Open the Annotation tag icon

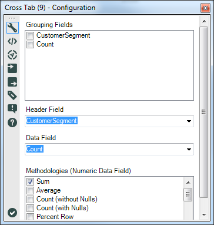click(12, 95)
